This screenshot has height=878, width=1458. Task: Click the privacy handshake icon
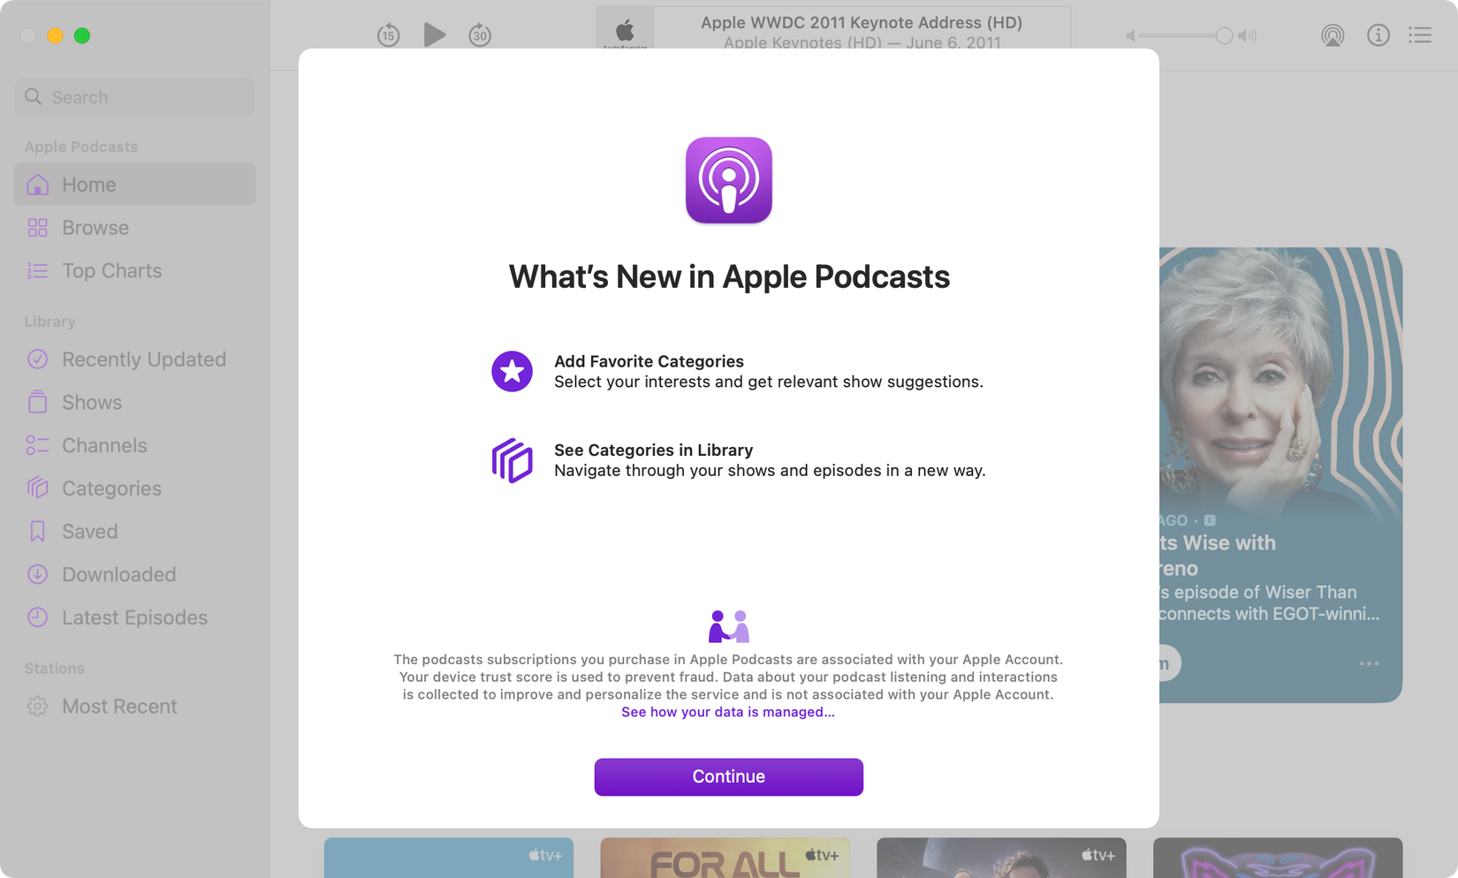pos(729,626)
